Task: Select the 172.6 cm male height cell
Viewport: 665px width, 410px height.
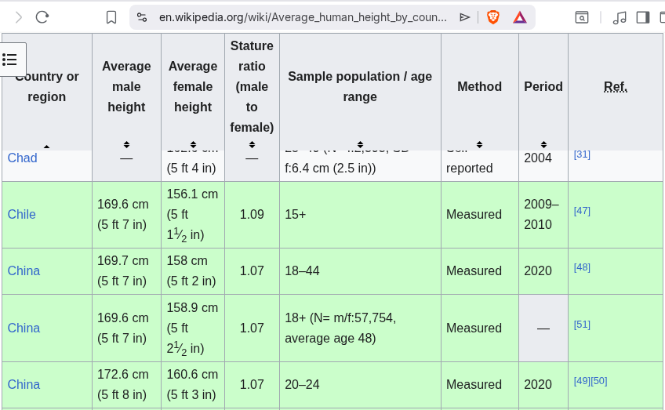Action: click(x=126, y=385)
